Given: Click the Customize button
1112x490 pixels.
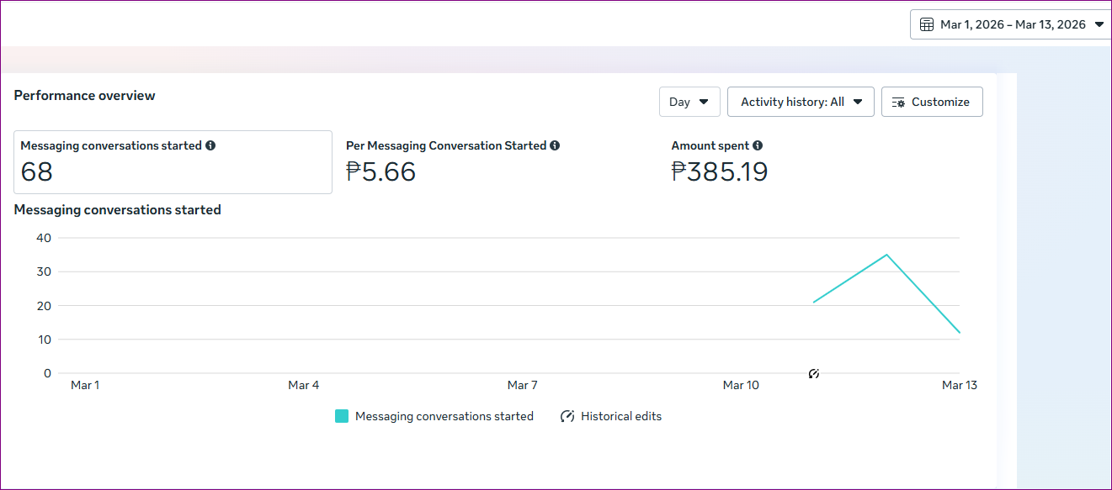Looking at the screenshot, I should (931, 102).
